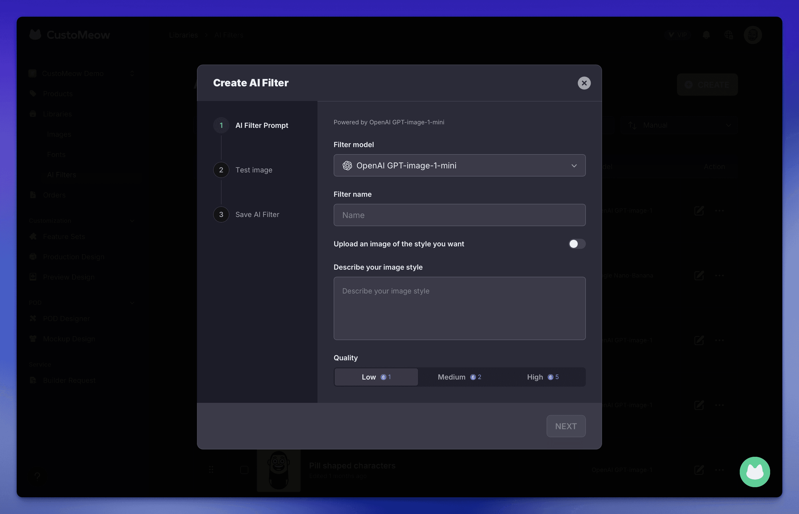This screenshot has width=799, height=514.
Task: Open the language globe icon
Action: coord(729,35)
